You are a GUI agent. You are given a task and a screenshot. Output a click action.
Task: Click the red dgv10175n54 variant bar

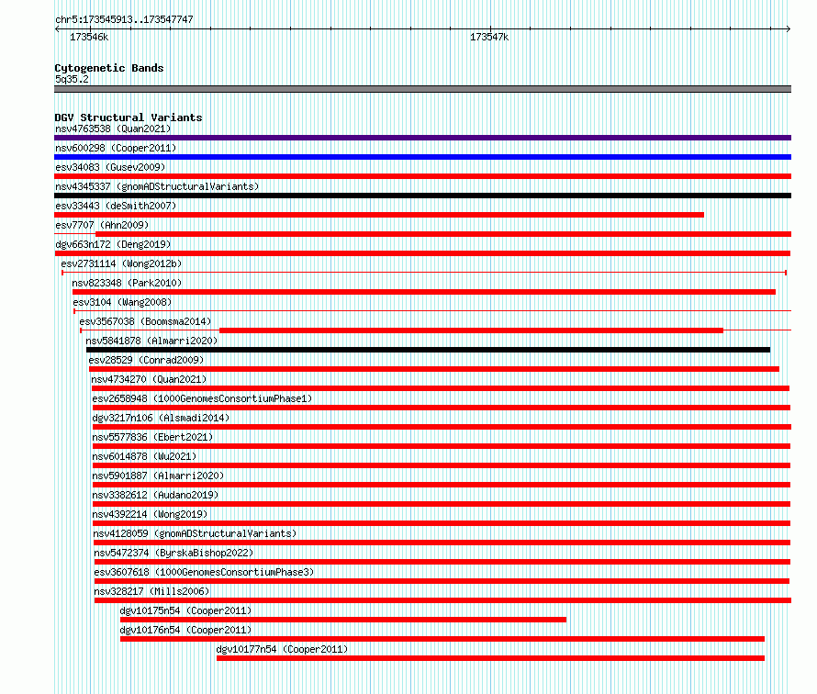342,620
